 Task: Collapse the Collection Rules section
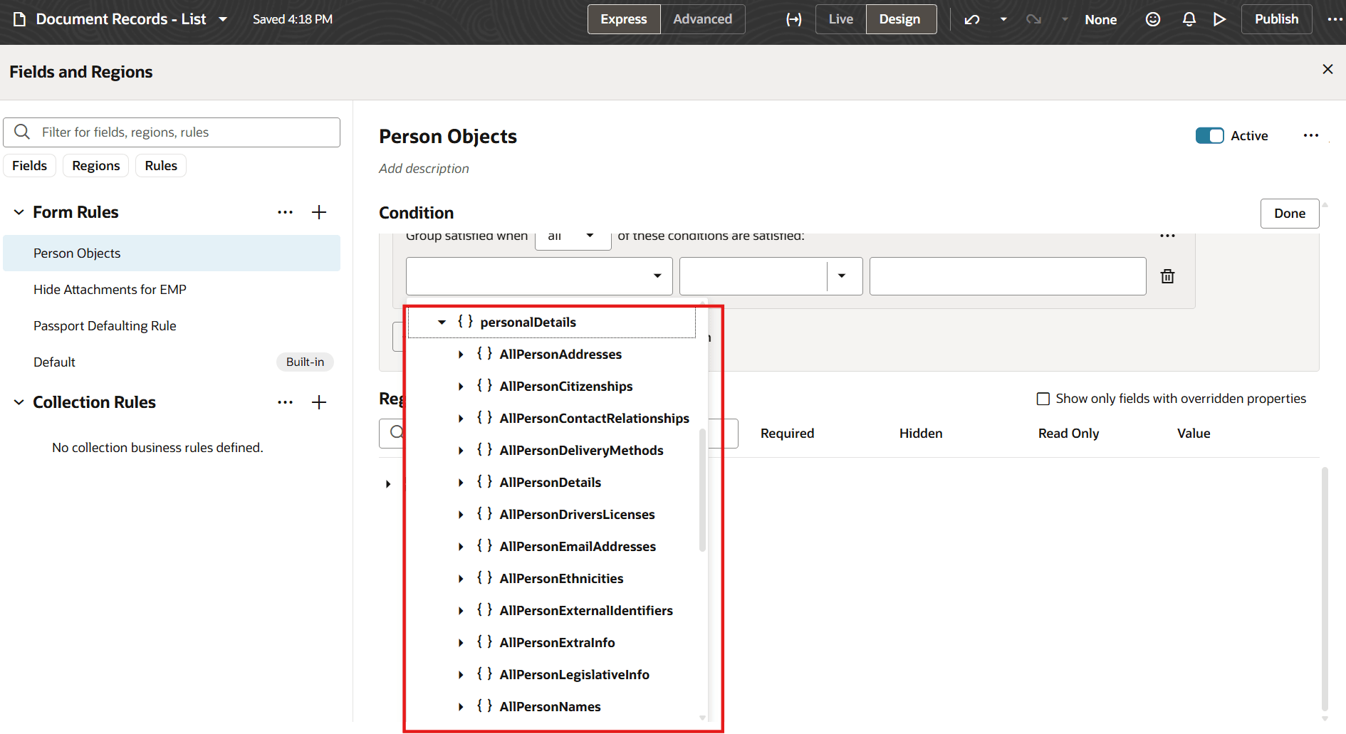tap(19, 402)
